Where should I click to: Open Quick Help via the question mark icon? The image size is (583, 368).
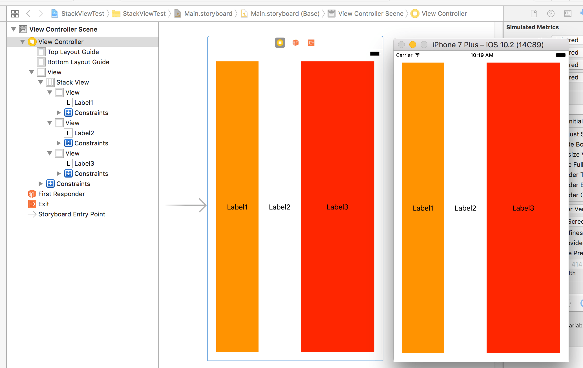[551, 13]
